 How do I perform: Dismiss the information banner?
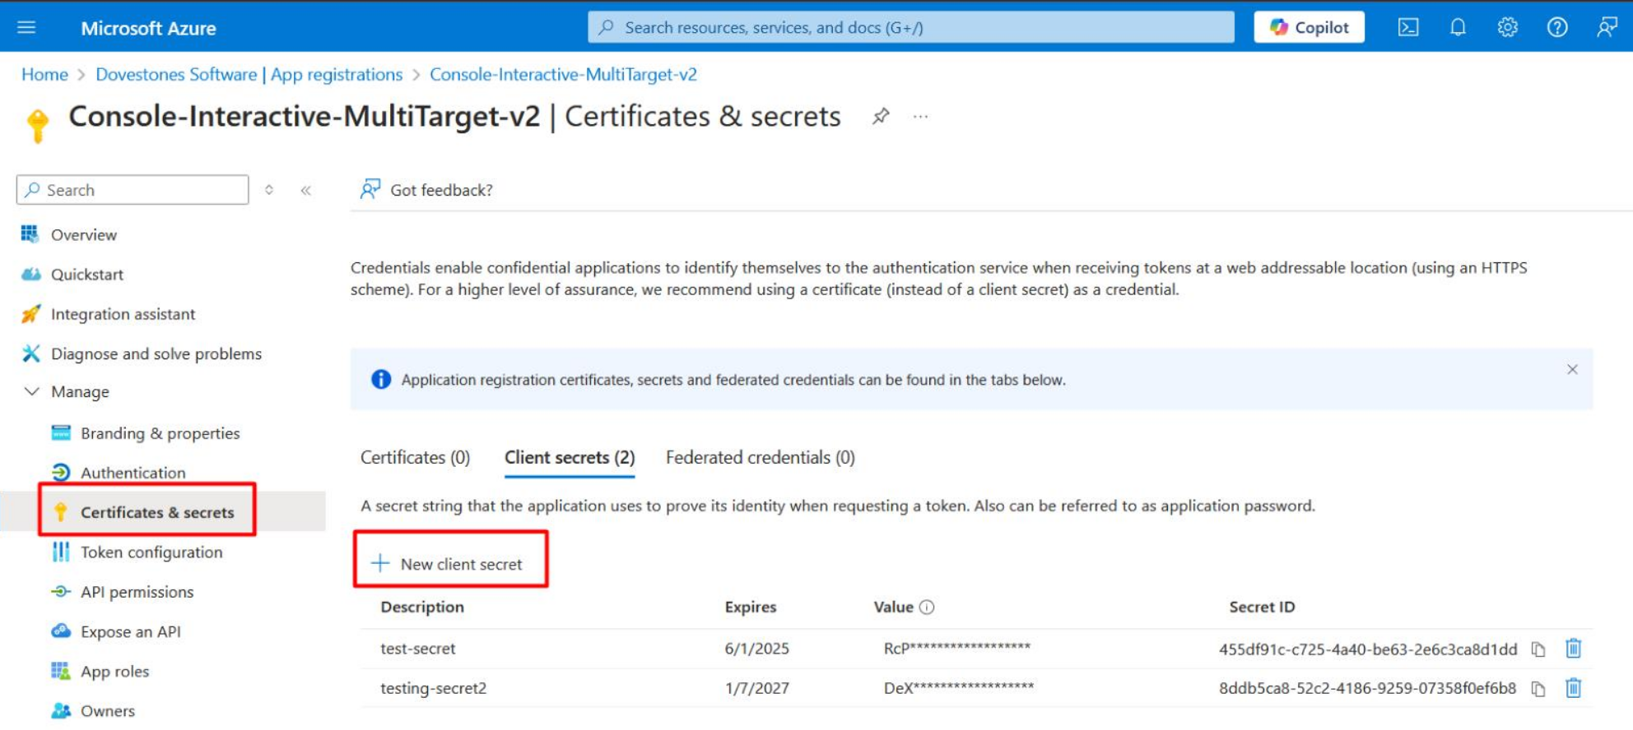click(1572, 370)
